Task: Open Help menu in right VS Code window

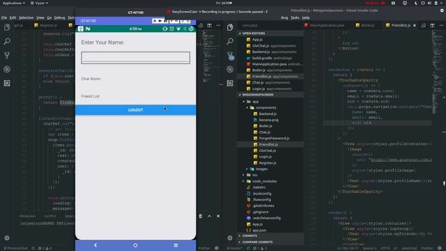Action: 306,17
